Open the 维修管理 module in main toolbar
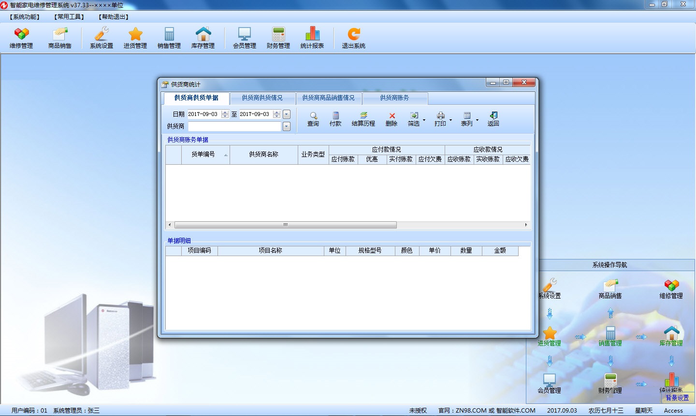The width and height of the screenshot is (696, 416). tap(21, 38)
